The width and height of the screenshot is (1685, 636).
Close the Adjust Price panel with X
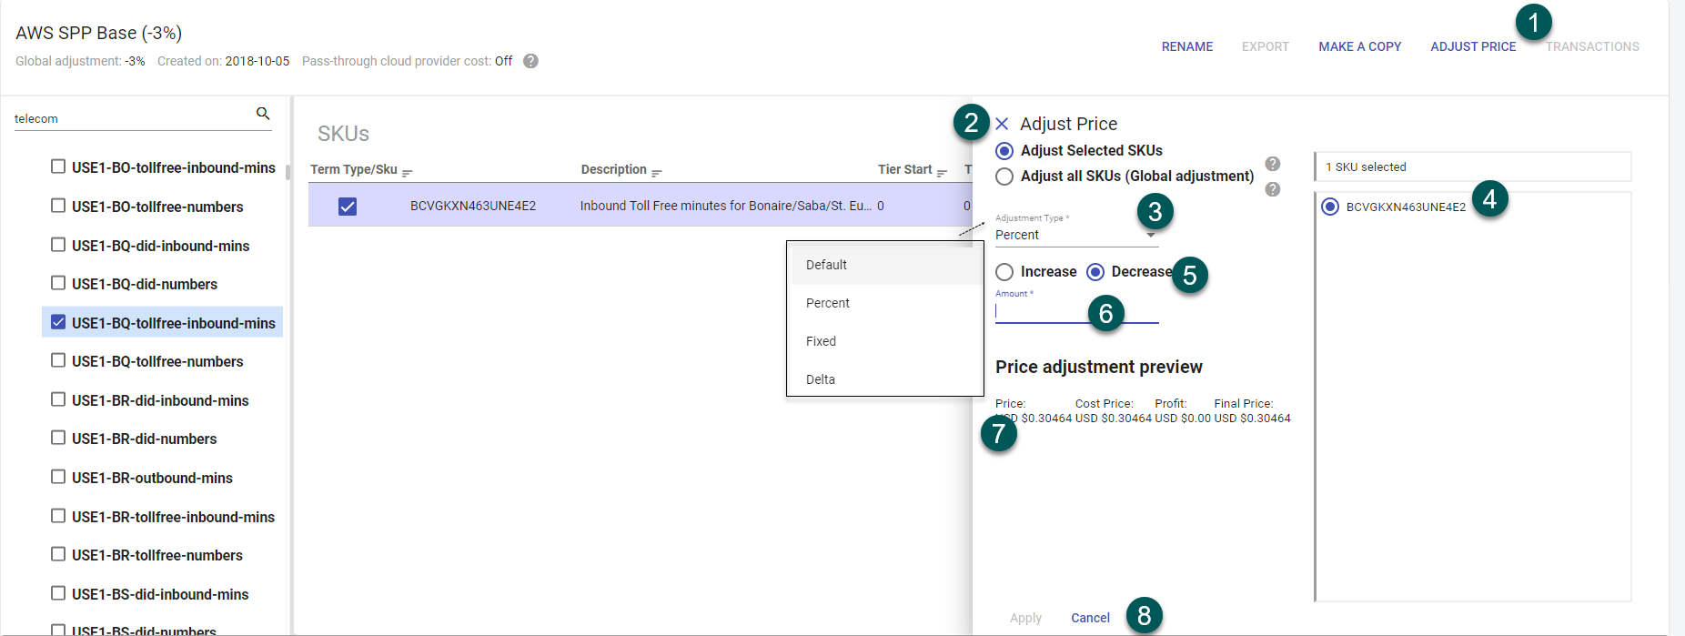coord(1002,124)
